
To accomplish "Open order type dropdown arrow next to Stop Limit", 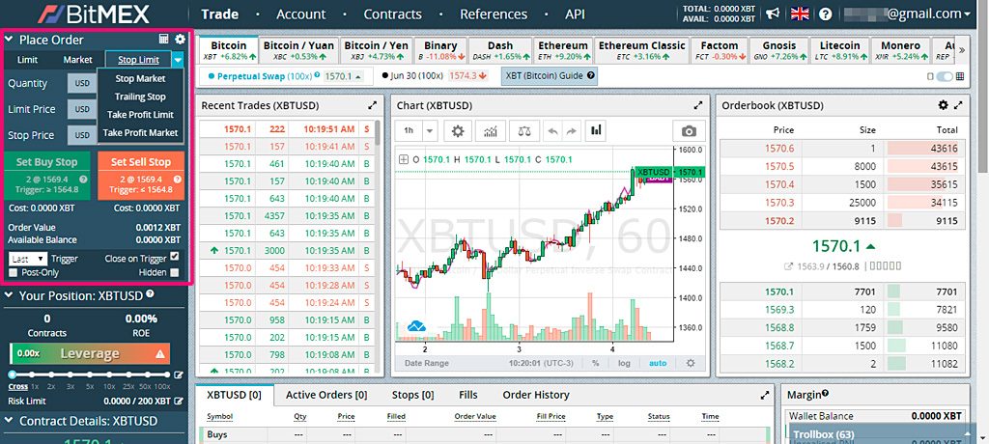I will [178, 60].
